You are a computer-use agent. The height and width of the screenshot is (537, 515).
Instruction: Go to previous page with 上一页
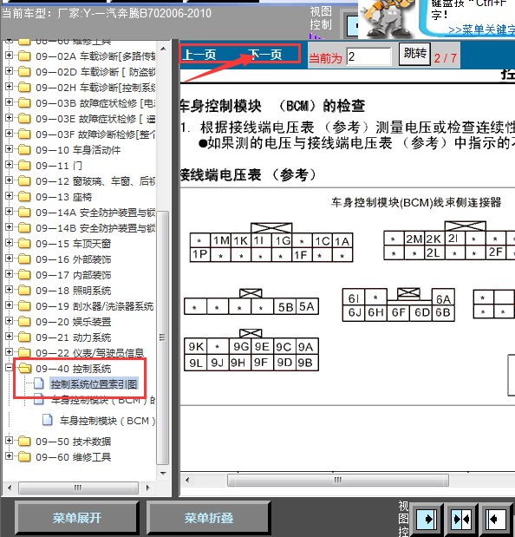(x=199, y=55)
